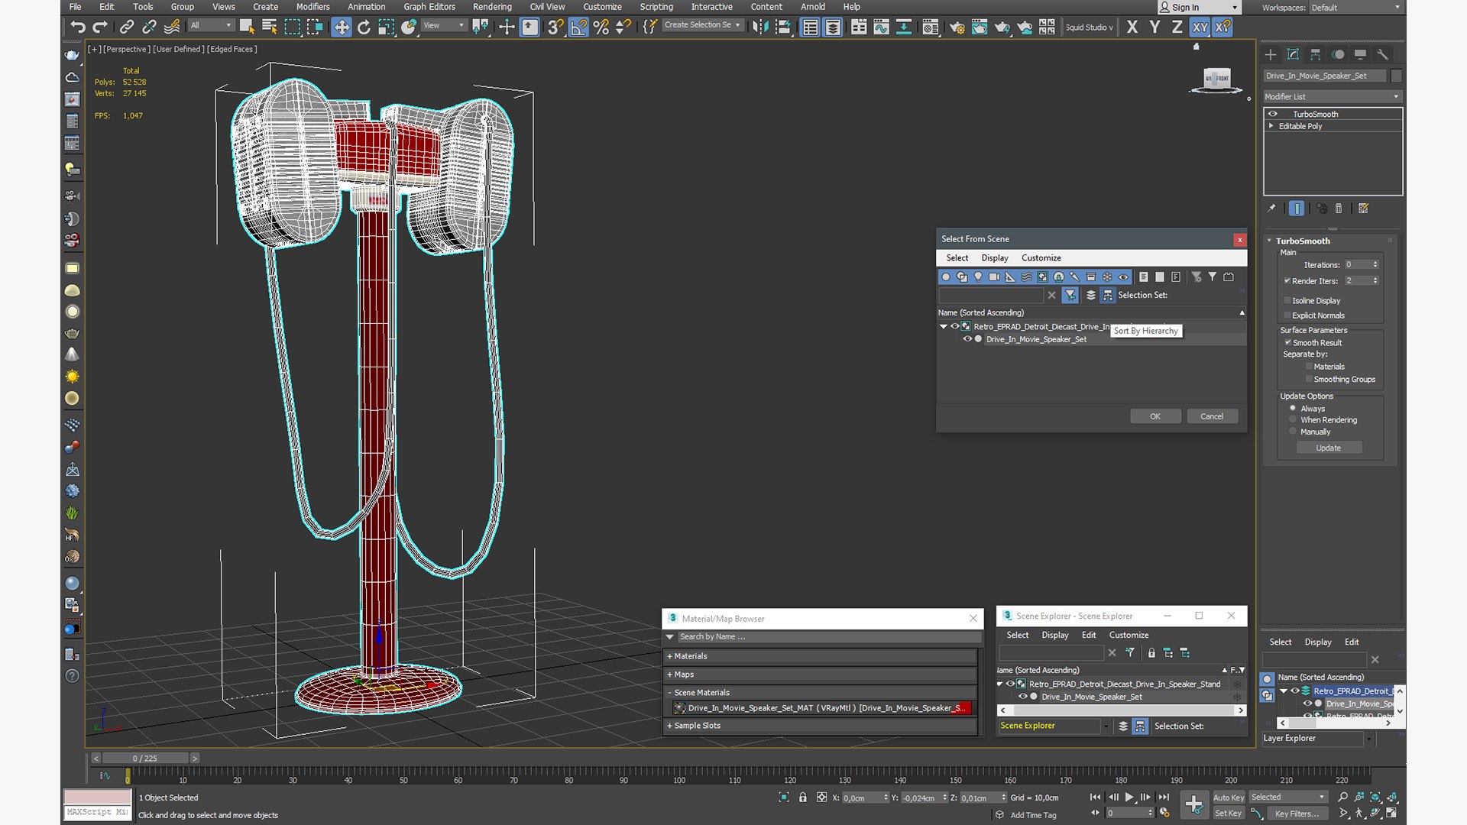Enable the Explicit Normals checkbox
This screenshot has height=825, width=1467.
tap(1287, 315)
